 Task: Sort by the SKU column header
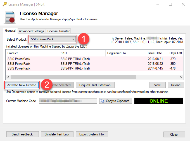[82, 53]
